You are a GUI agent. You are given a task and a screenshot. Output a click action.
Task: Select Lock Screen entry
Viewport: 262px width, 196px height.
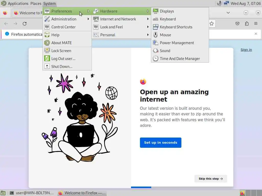coord(67,51)
